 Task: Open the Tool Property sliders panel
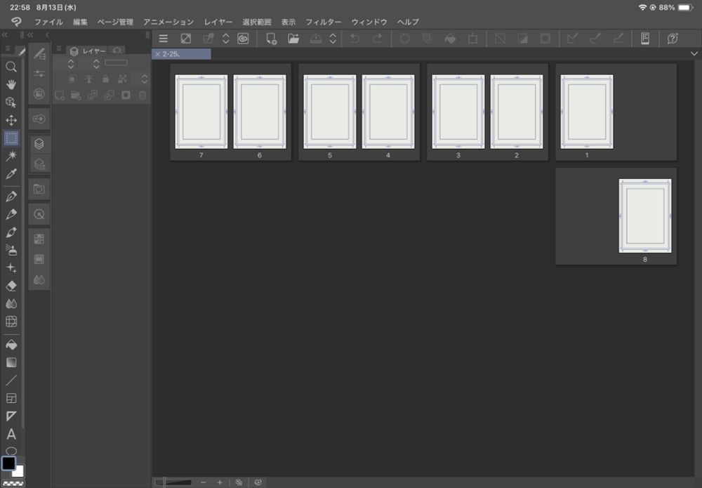click(39, 74)
